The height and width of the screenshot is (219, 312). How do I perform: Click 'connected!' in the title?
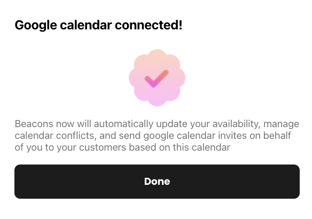(149, 25)
